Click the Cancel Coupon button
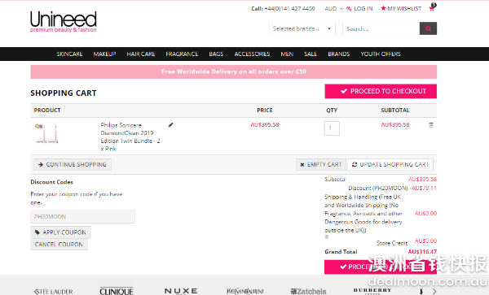This screenshot has width=489, height=295. 59,245
